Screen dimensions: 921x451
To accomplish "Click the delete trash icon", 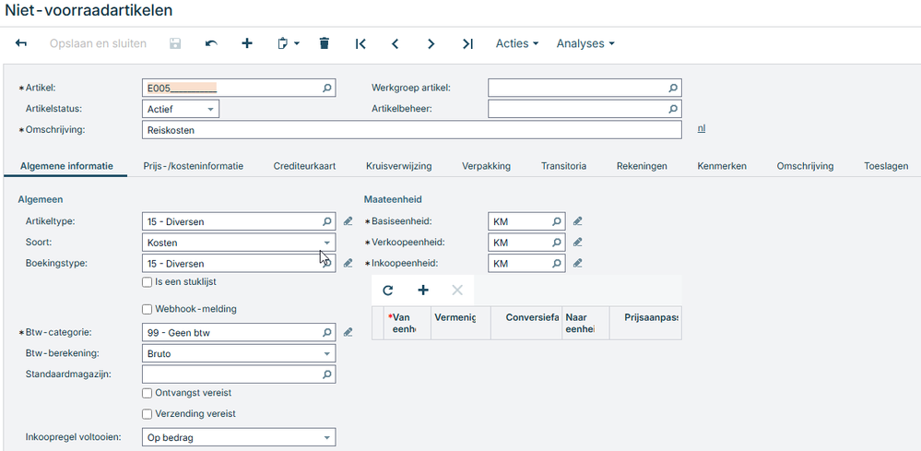I will tap(325, 43).
